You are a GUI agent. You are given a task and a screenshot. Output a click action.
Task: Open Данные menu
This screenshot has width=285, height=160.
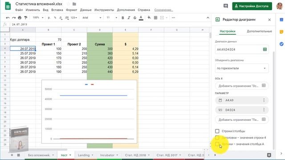pyautogui.click(x=85, y=10)
